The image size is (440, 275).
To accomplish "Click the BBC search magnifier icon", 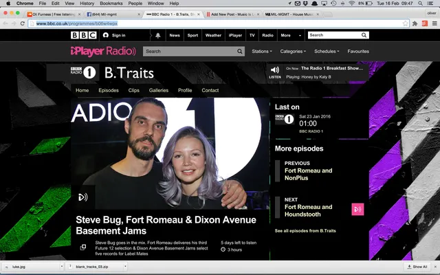I will (x=364, y=35).
